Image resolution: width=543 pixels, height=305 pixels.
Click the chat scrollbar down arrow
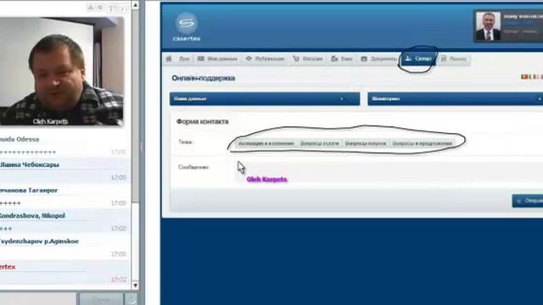tap(135, 286)
